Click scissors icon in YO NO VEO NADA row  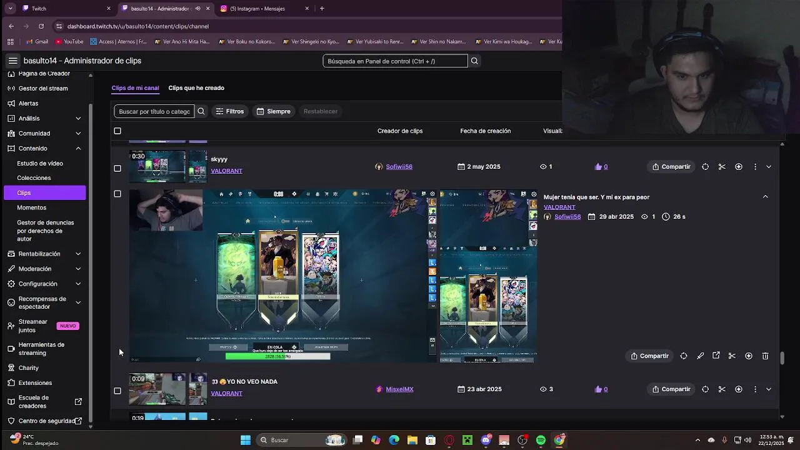click(x=722, y=389)
